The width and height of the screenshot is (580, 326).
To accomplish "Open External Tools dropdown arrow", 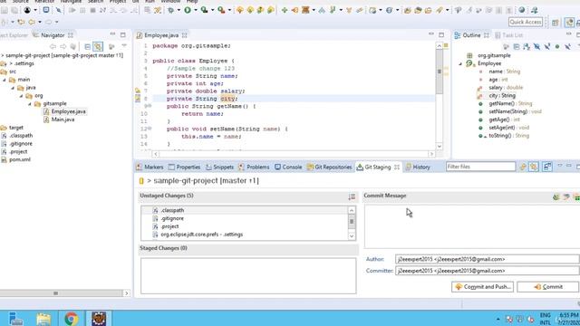I will point(229,10).
